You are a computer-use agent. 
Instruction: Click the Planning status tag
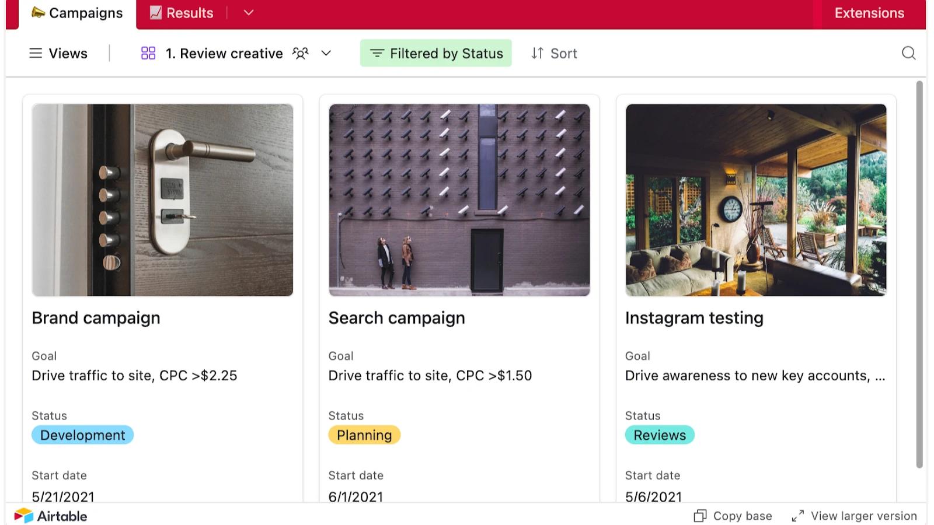pyautogui.click(x=364, y=435)
